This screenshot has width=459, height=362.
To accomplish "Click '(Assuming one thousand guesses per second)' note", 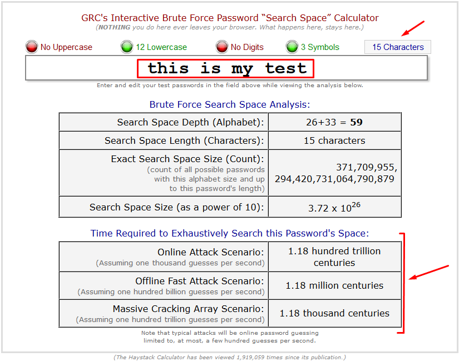I will [180, 263].
